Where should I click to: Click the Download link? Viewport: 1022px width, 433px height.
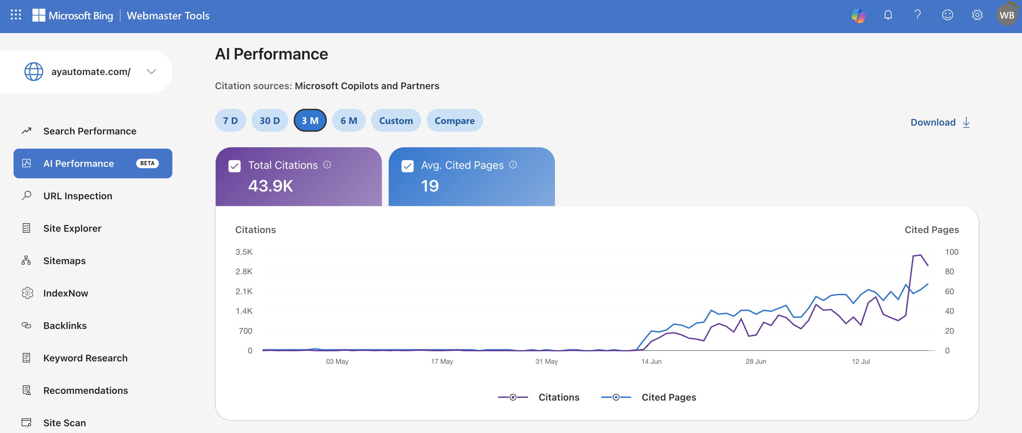click(940, 122)
